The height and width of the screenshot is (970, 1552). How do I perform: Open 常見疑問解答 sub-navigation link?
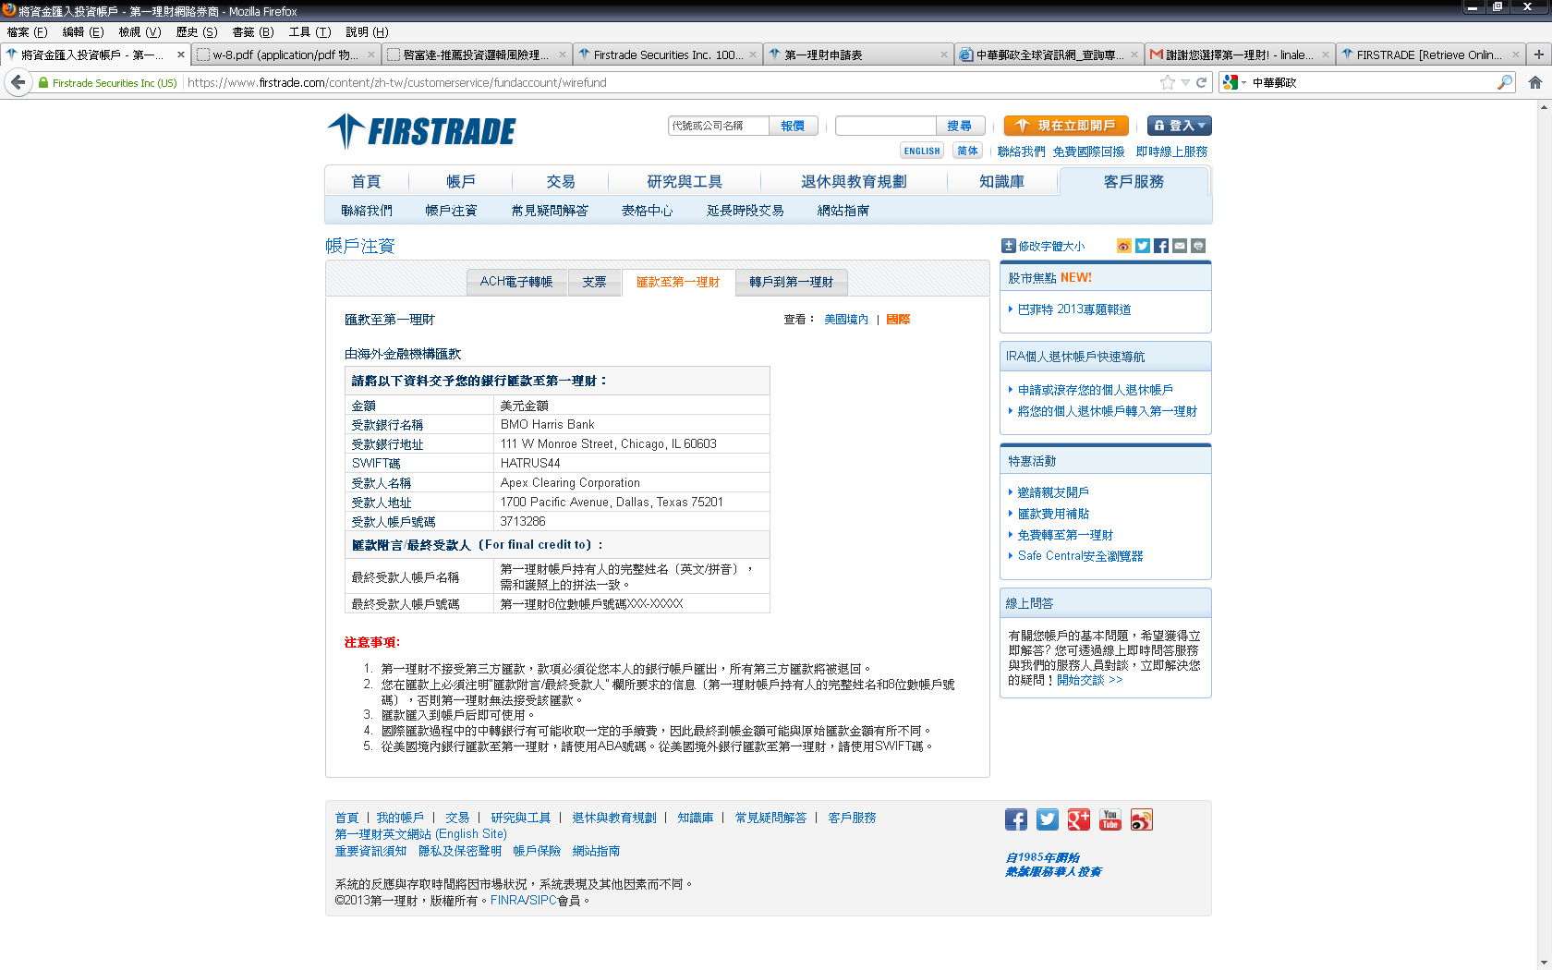click(x=550, y=211)
